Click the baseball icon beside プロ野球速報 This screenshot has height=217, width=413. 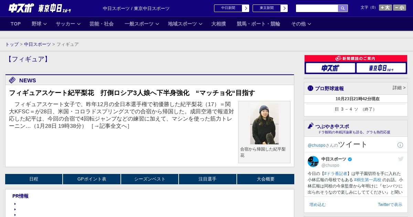tap(310, 88)
